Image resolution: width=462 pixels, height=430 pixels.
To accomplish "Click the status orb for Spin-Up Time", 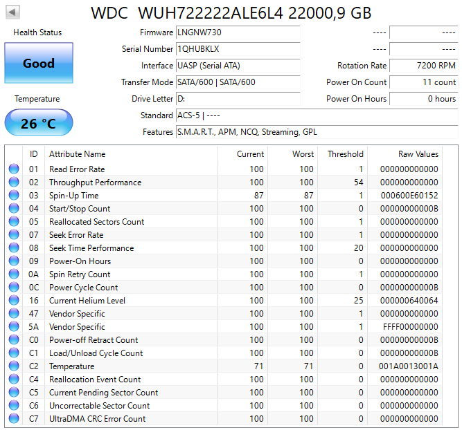I will 14,195.
